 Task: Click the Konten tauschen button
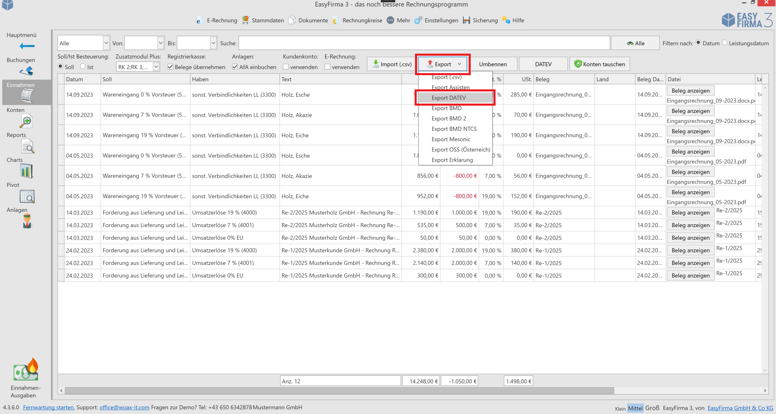[600, 64]
